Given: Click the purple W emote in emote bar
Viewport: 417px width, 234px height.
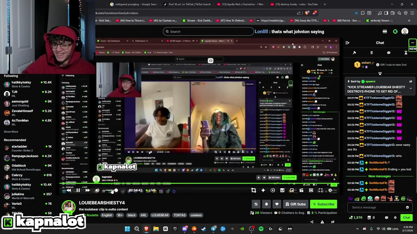Looking at the screenshot, I should click(x=351, y=199).
